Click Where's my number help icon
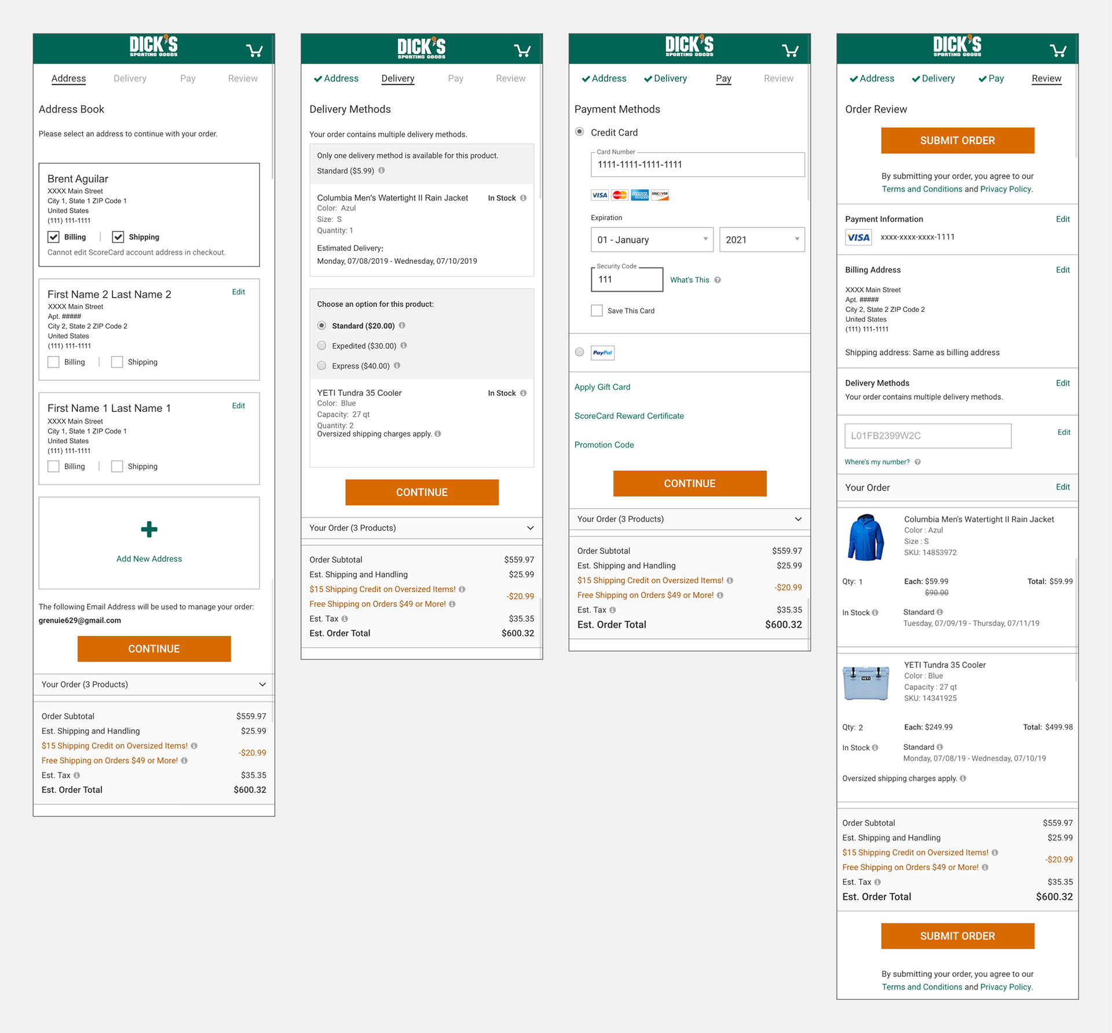The image size is (1112, 1033). tap(918, 462)
